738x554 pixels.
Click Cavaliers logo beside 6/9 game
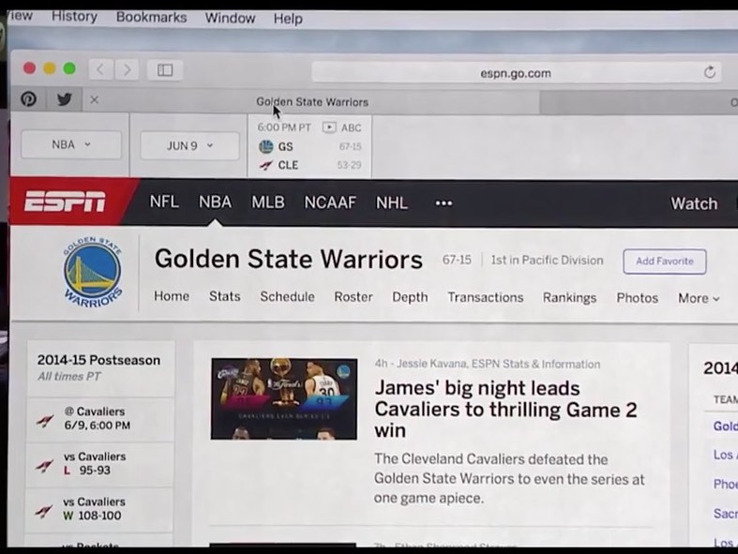[x=45, y=420]
